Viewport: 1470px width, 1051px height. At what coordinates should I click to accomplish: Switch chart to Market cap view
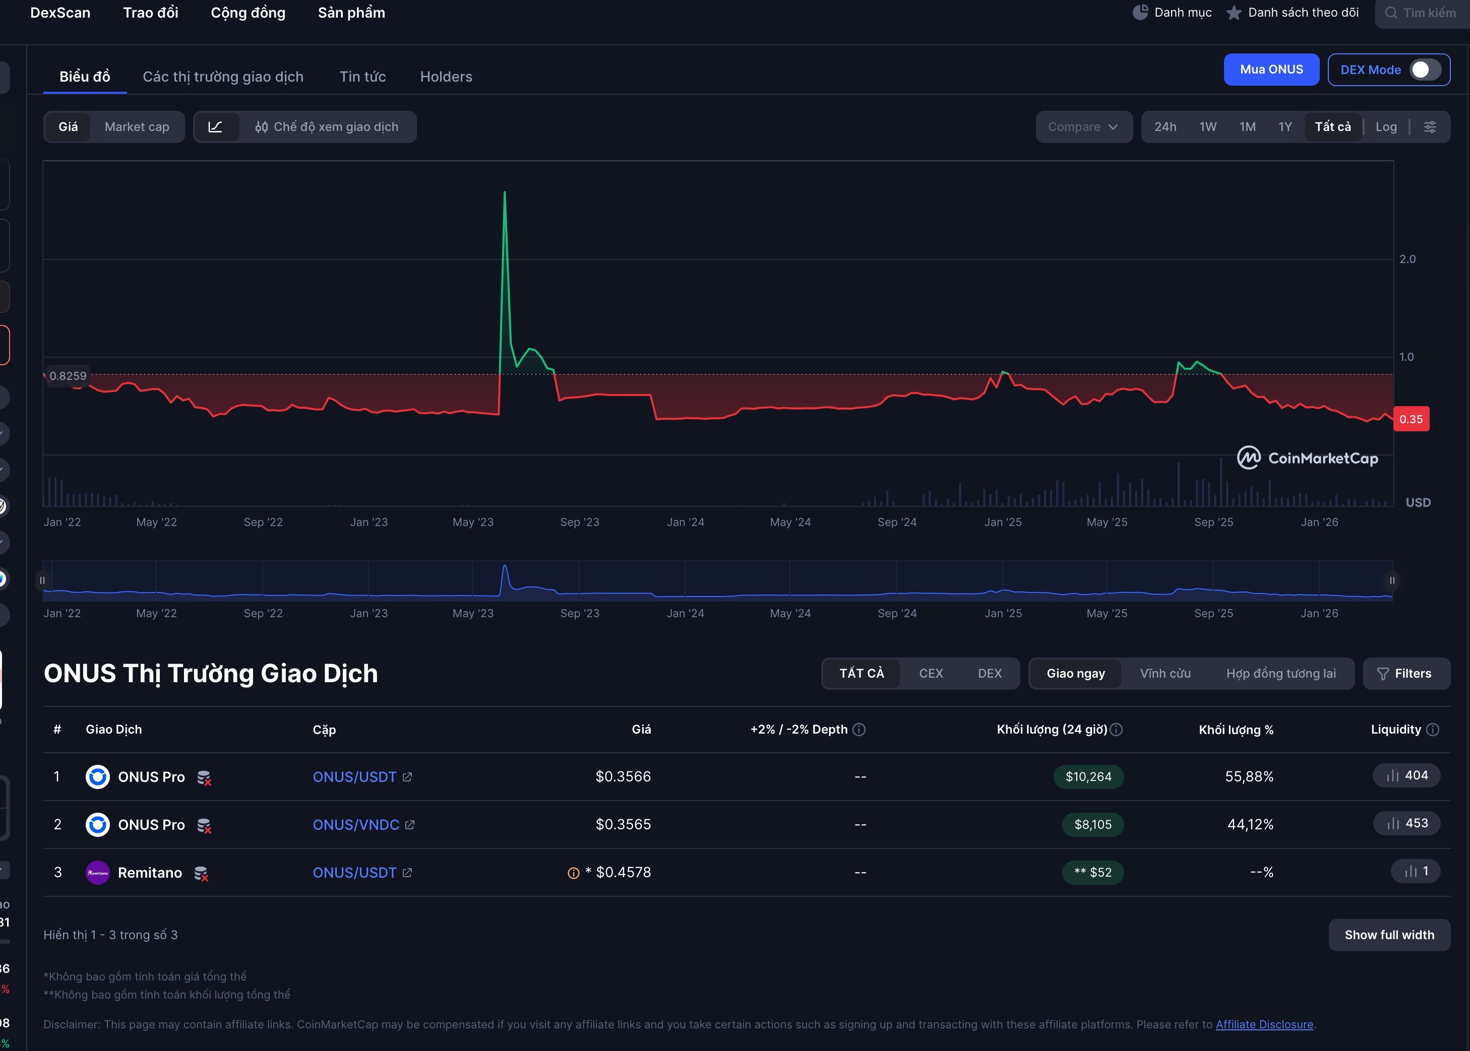[x=137, y=127]
